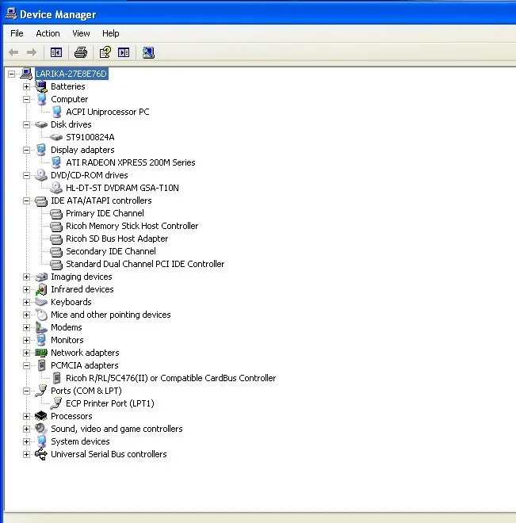Click the ACPI Uniprocessor PC icon
Screen dimensions: 516x523
57,112
